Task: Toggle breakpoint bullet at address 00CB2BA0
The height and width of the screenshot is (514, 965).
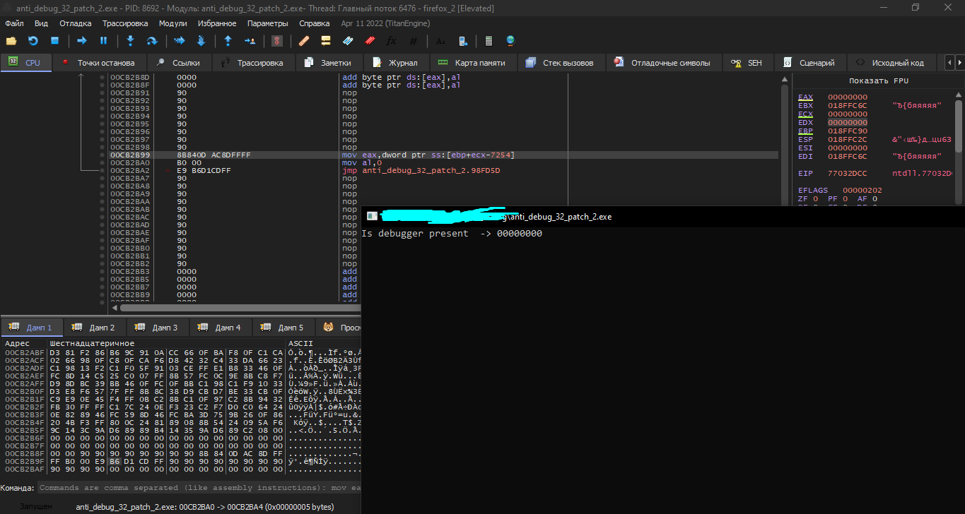Action: pos(103,162)
